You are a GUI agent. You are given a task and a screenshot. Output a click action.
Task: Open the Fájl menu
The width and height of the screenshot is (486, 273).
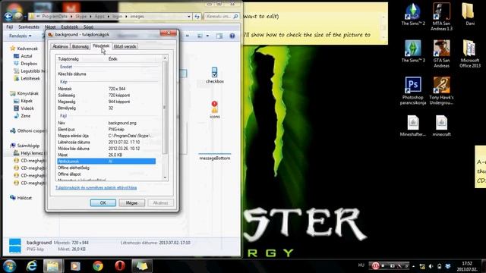point(9,27)
